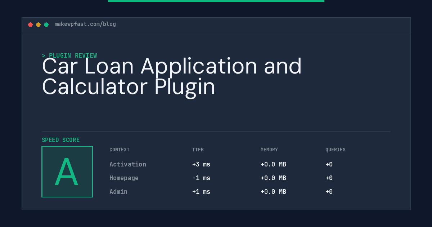Click the 'CONTEXT' column header
The image size is (432, 227).
point(120,150)
